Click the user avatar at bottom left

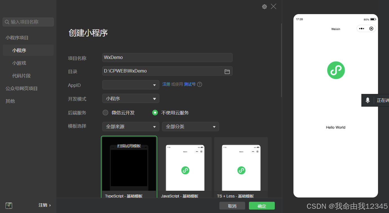click(x=9, y=205)
